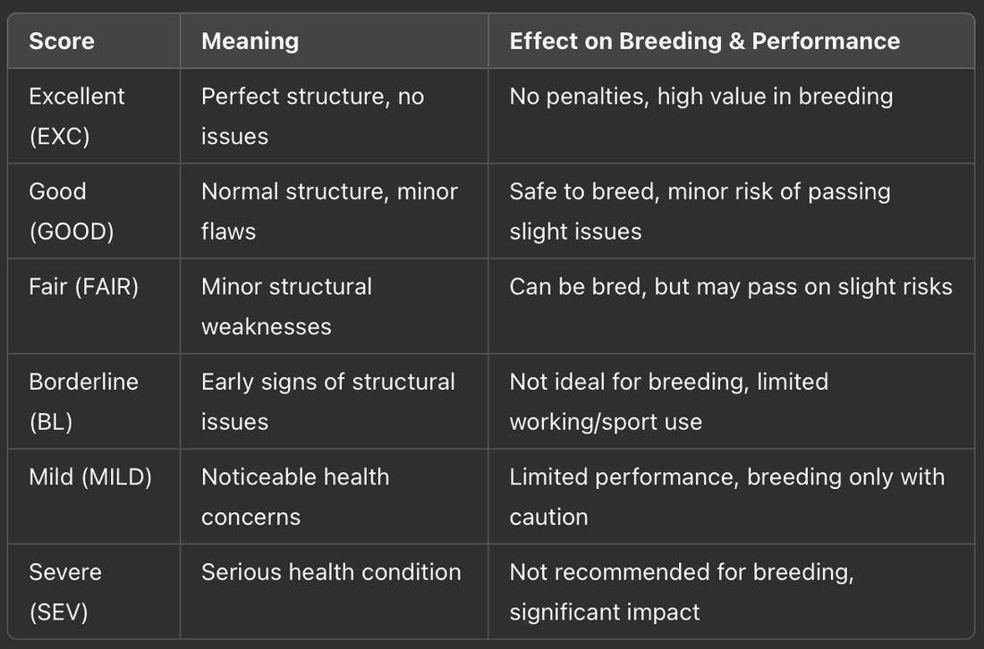
Task: Click the 'Serious health condition' cell
Action: coord(331,572)
